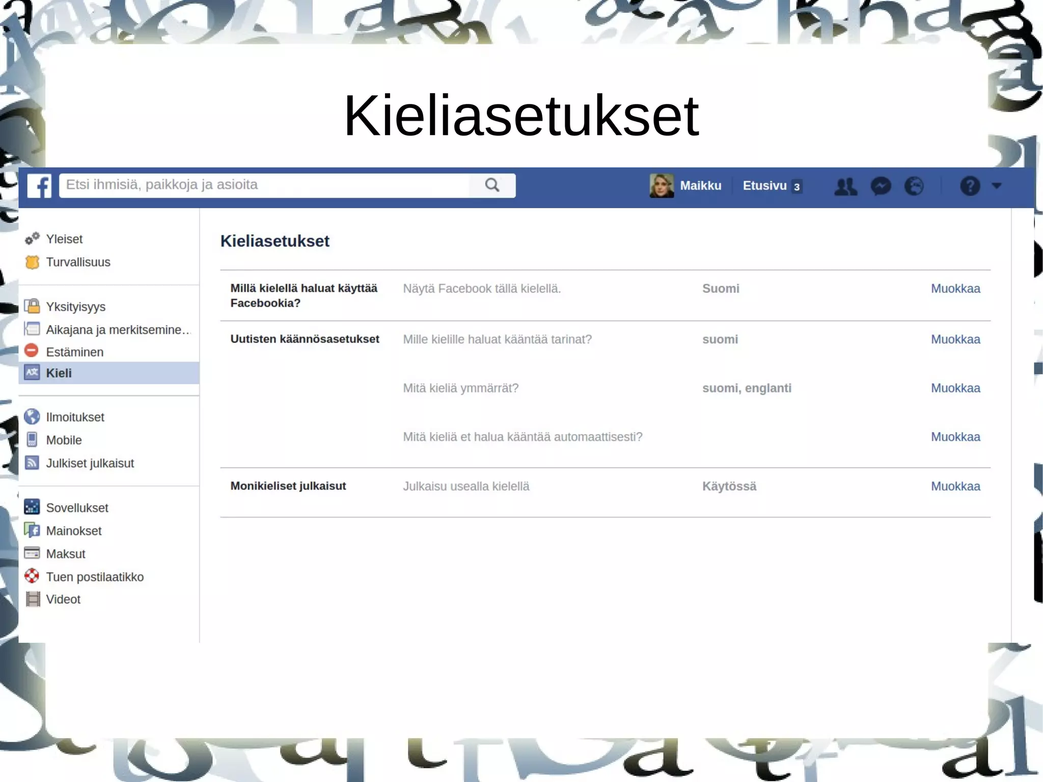The image size is (1043, 782).
Task: Open Mobile settings section
Action: click(64, 440)
